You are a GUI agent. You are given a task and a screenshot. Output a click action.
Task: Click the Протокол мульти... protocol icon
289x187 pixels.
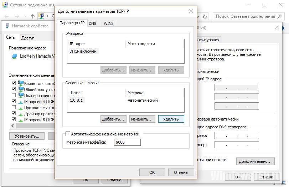pos(21,108)
